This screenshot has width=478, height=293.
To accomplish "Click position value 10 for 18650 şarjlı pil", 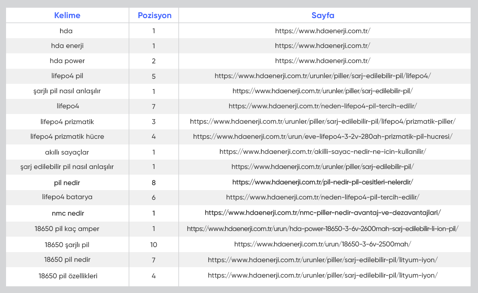I will [x=154, y=245].
